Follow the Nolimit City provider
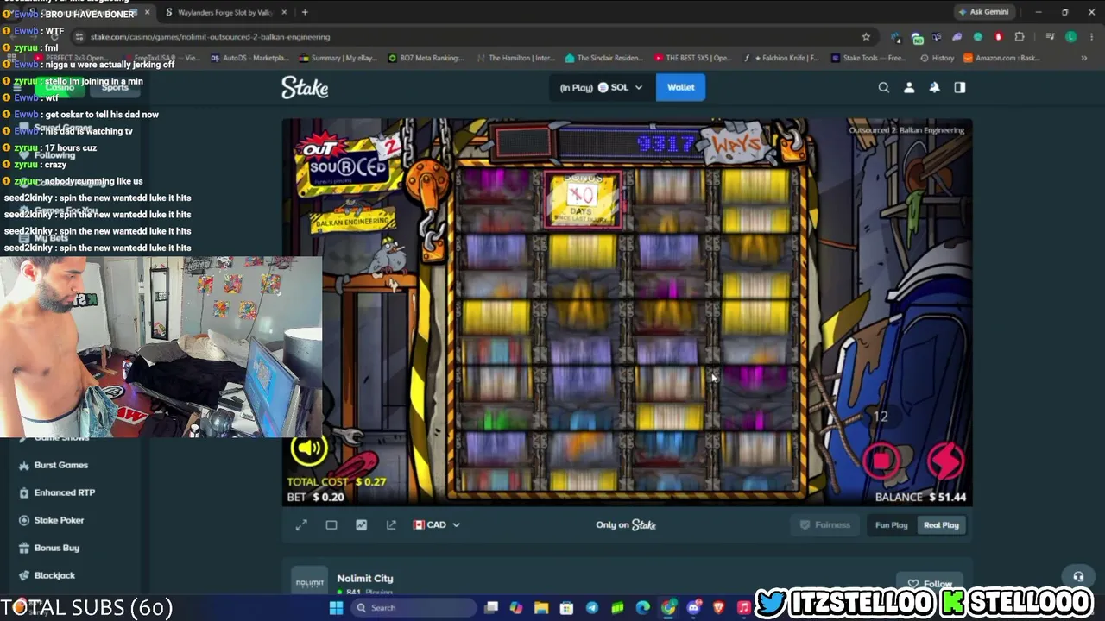1105x621 pixels. tap(930, 584)
